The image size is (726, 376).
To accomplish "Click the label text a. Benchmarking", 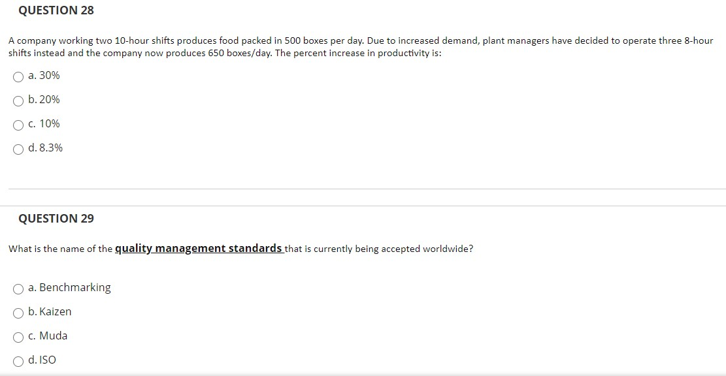I will [x=69, y=287].
